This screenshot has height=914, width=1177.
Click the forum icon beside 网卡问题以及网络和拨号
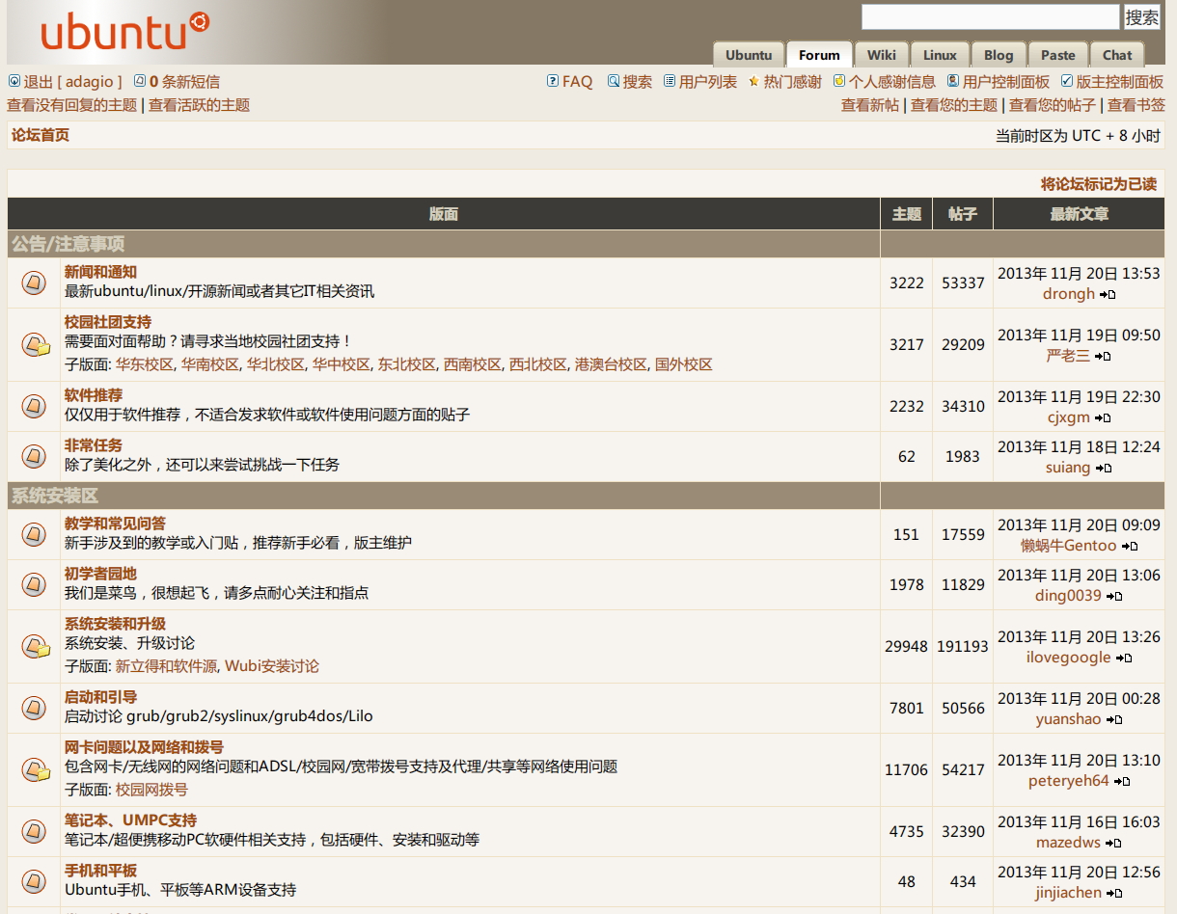[36, 769]
